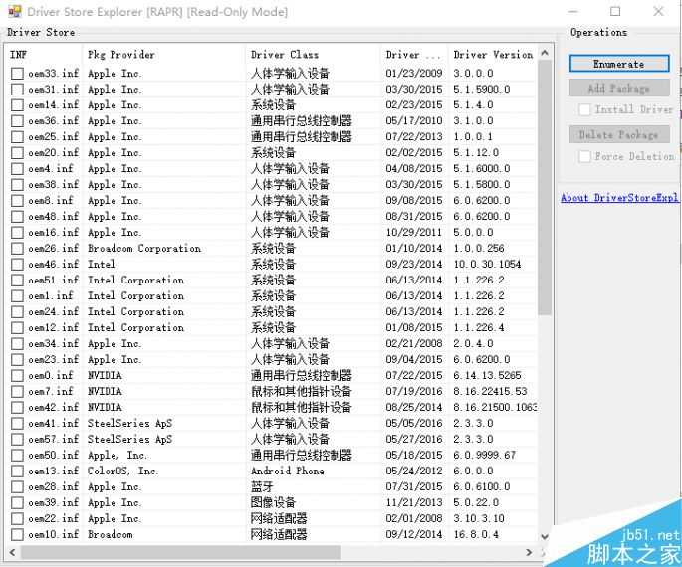Click the horizontal scrollbar at list bottom
The height and width of the screenshot is (567, 682).
tap(179, 551)
